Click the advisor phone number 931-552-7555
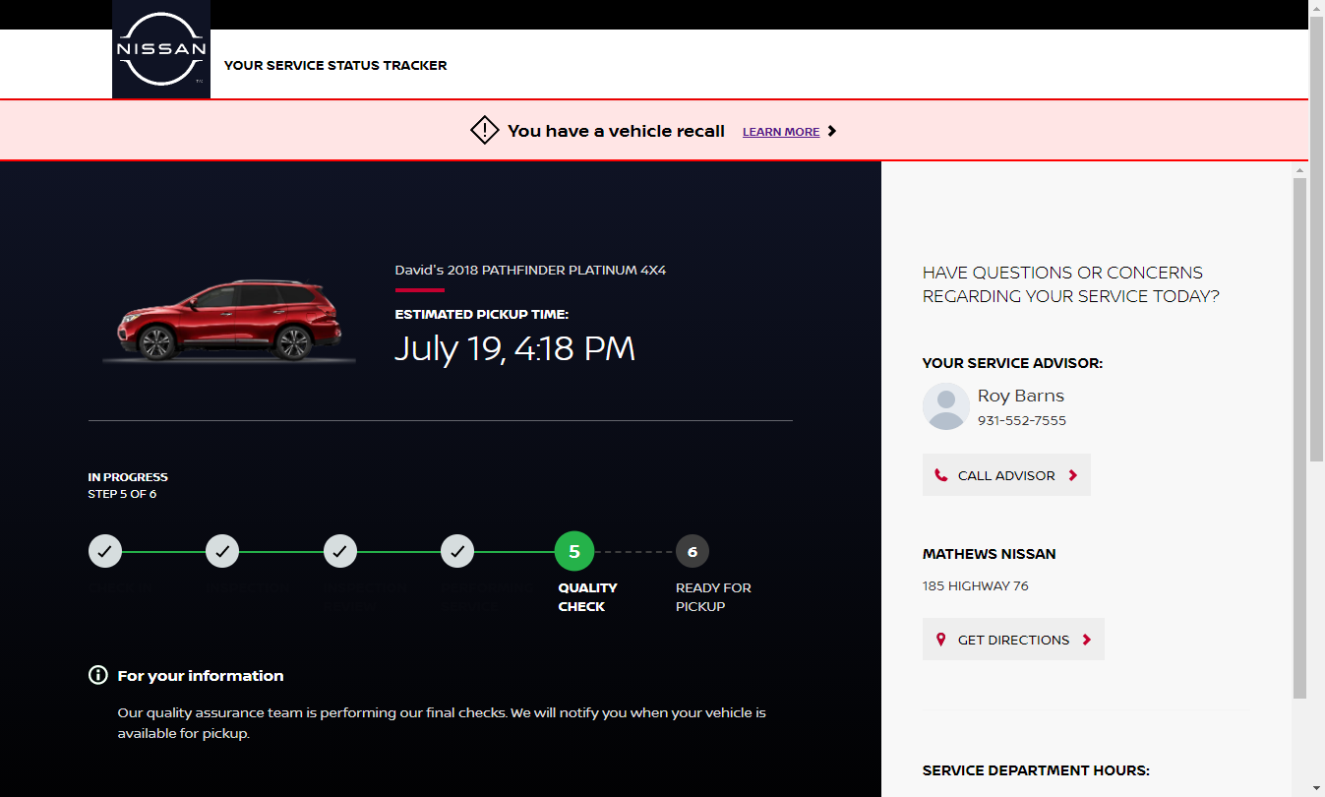 [x=1022, y=421]
